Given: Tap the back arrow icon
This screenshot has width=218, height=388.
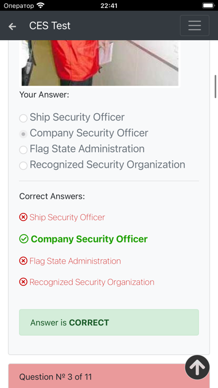Looking at the screenshot, I should (x=12, y=26).
